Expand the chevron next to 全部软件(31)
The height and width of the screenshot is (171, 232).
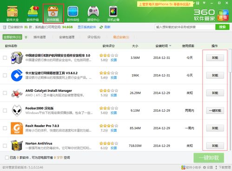tap(26, 37)
